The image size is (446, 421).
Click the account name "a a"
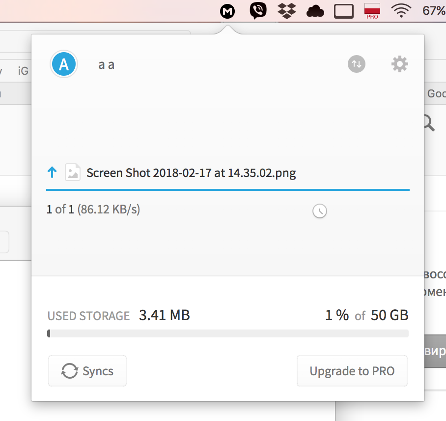click(x=106, y=64)
